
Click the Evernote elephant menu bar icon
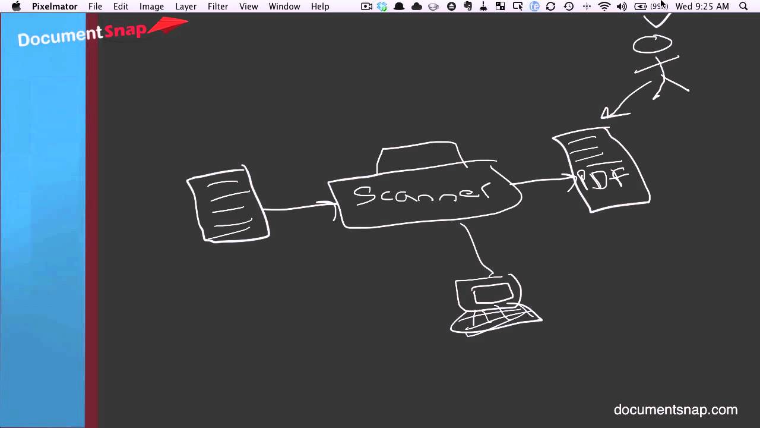point(468,7)
